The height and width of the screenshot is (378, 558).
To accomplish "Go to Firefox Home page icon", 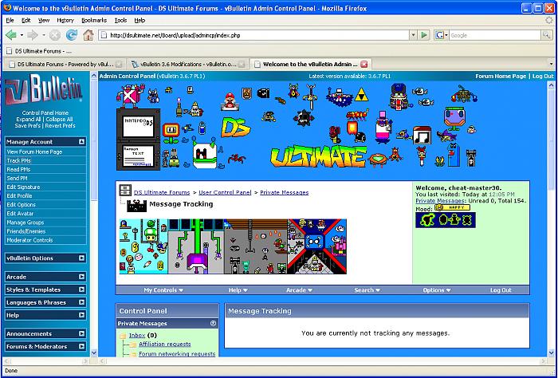I will coord(88,35).
